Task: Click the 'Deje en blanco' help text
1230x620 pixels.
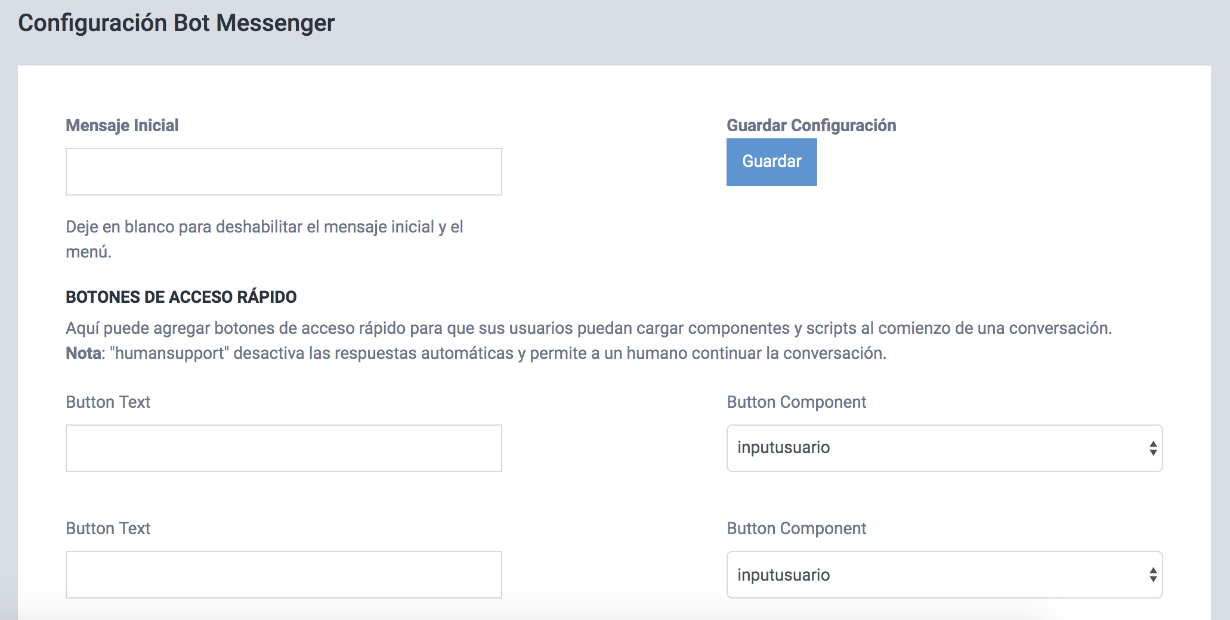Action: (264, 239)
